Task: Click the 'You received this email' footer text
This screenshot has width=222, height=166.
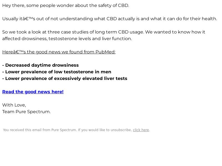Action: coord(77,130)
